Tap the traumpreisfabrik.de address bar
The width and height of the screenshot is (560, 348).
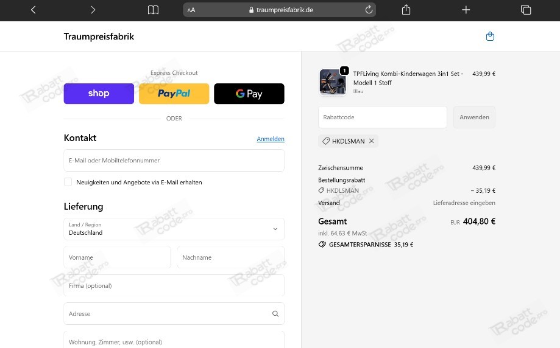[x=279, y=10]
